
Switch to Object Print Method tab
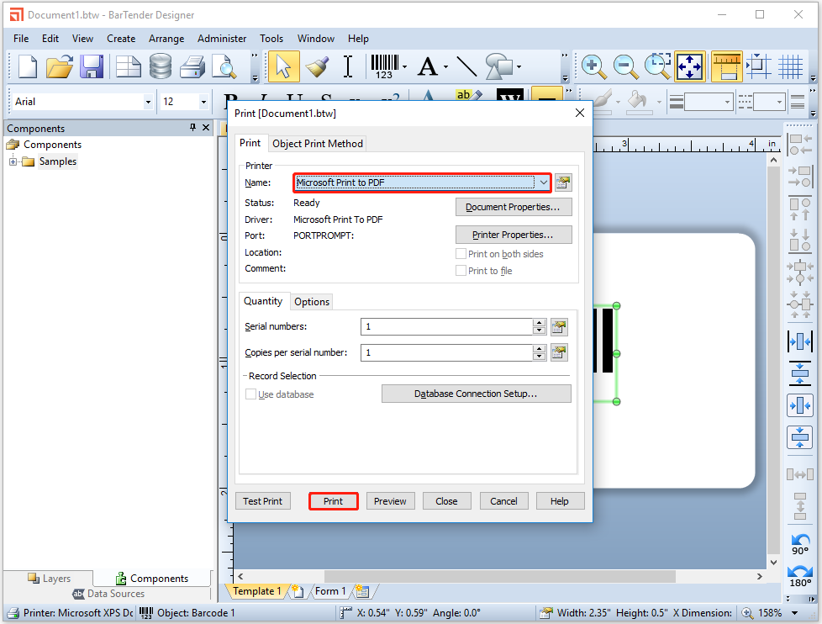click(x=317, y=144)
